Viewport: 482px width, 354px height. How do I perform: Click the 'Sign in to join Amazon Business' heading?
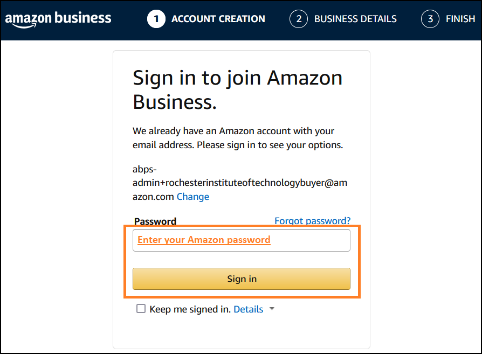[x=237, y=89]
